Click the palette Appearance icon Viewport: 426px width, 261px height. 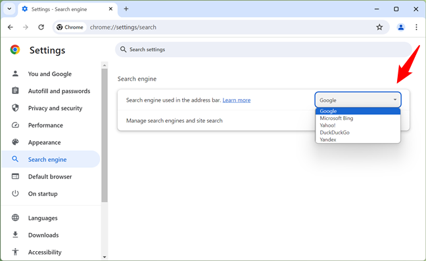click(x=15, y=142)
